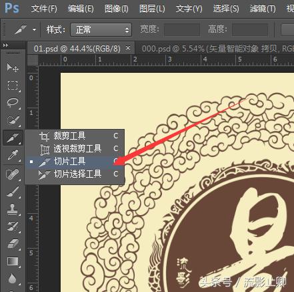Choose 切片选择工具 from the flyout
294x292 pixels.
[75, 174]
